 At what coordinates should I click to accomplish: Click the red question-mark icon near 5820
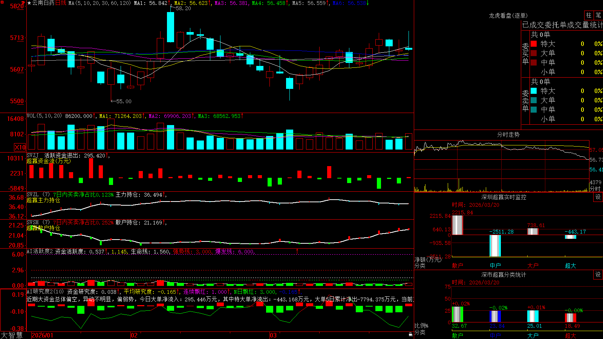click(24, 3)
